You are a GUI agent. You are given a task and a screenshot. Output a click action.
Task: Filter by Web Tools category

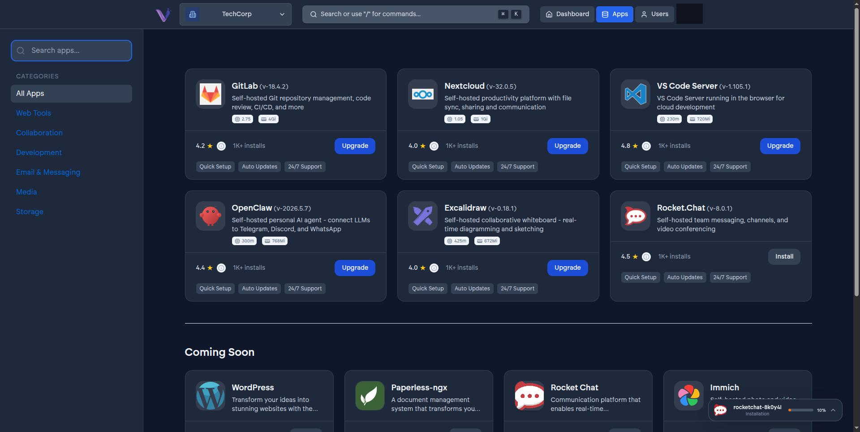(34, 113)
